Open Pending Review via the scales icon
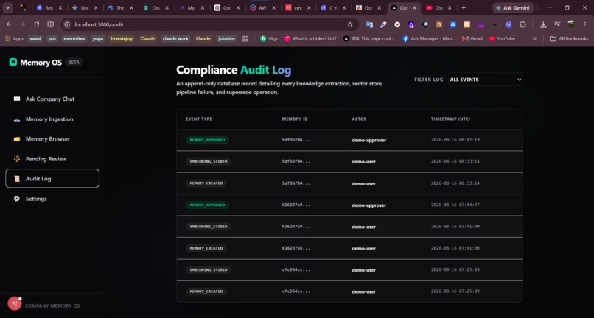Screen dimensions: 594x318 [17, 159]
